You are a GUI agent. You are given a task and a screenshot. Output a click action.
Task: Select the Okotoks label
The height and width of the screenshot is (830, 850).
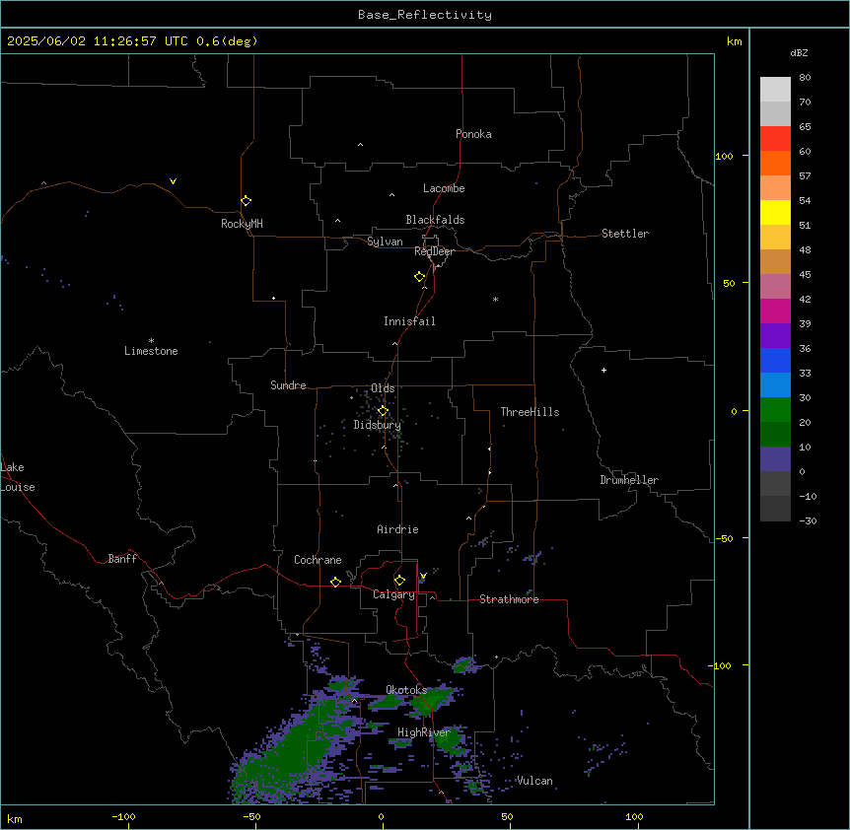point(406,690)
